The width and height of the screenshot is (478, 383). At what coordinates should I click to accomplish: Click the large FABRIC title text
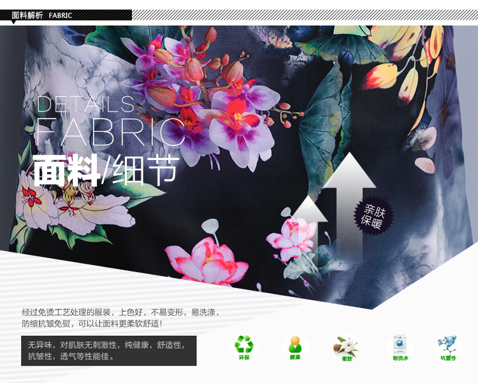coord(110,132)
